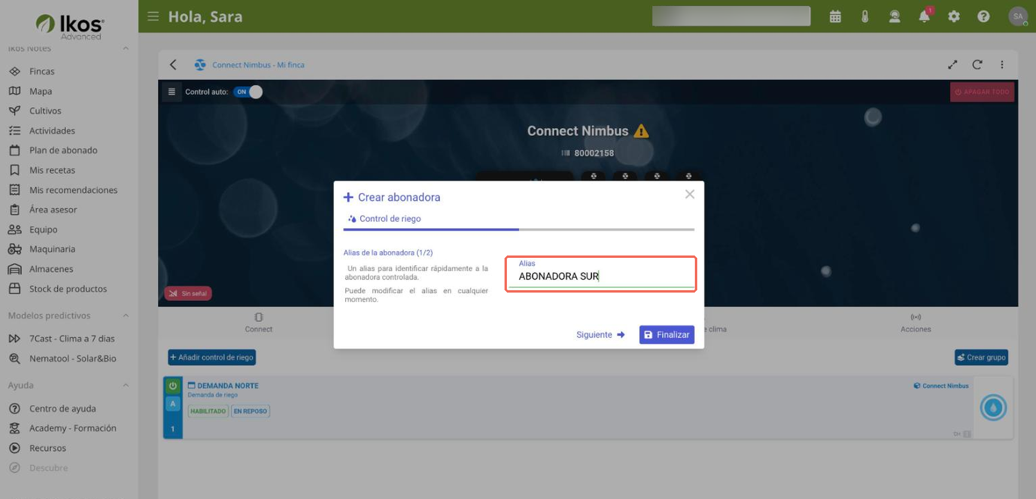The width and height of the screenshot is (1036, 499).
Task: Click Siguiente to go to next step
Action: (x=600, y=334)
